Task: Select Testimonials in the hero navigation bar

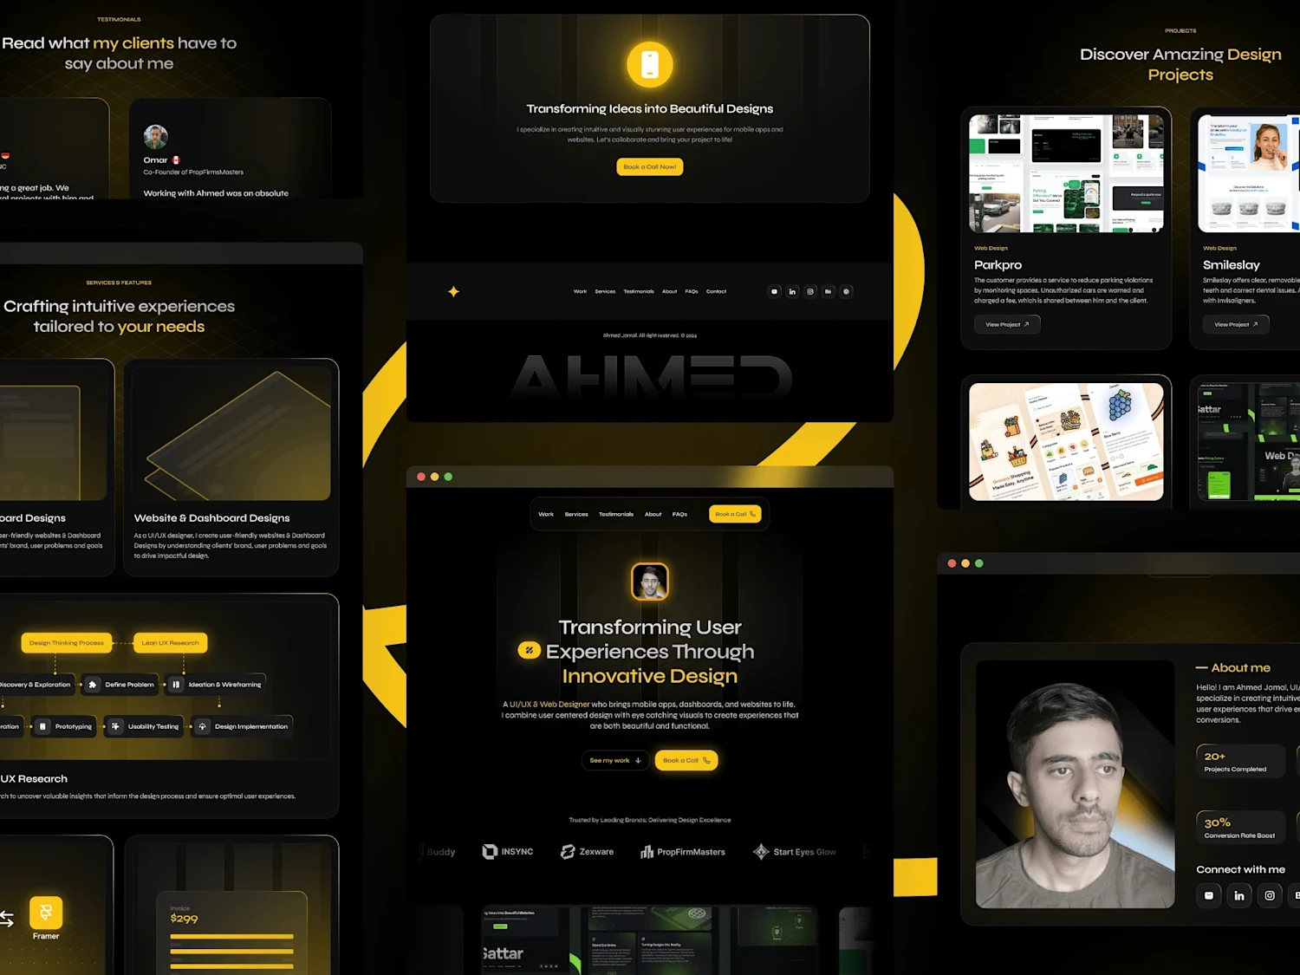Action: (x=616, y=514)
